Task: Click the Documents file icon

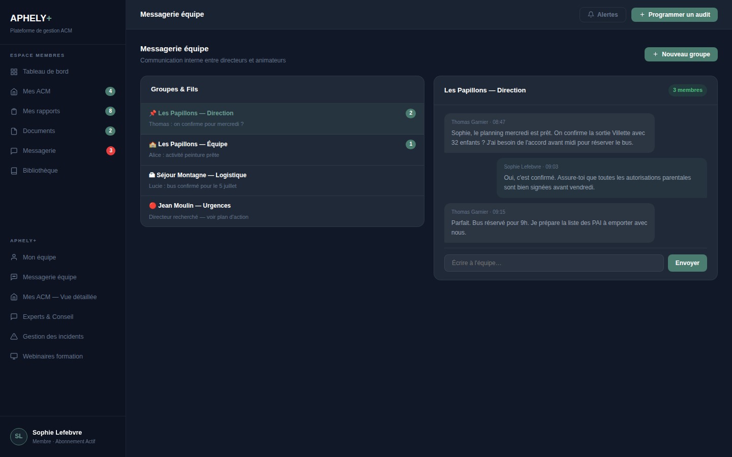Action: click(14, 131)
